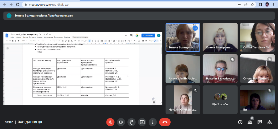This screenshot has width=278, height=129.
Task: Select Тетяна Володимирівна's video tile
Action: click(x=183, y=37)
